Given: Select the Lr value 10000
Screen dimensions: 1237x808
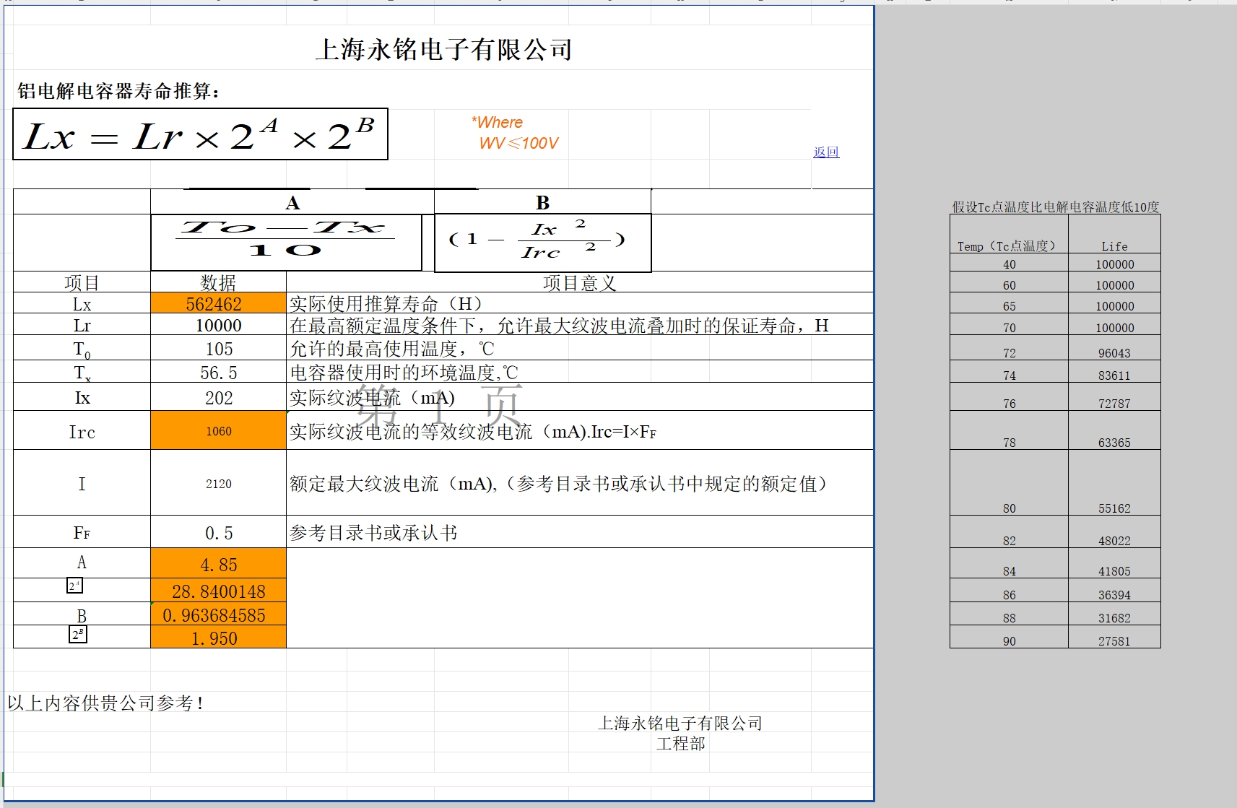Looking at the screenshot, I should [218, 325].
